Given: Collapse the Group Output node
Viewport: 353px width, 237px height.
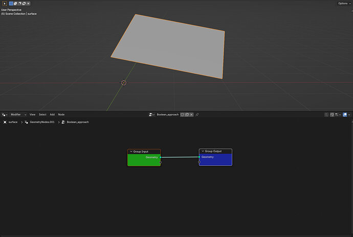Looking at the screenshot, I should click(203, 151).
